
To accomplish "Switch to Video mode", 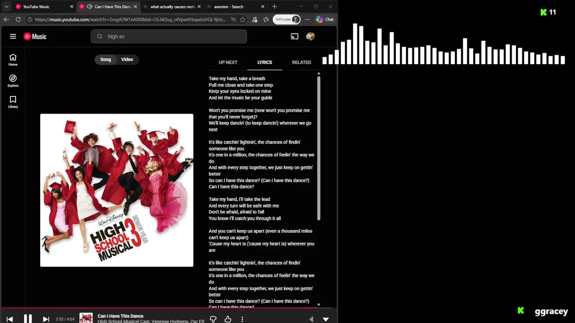I will [127, 59].
